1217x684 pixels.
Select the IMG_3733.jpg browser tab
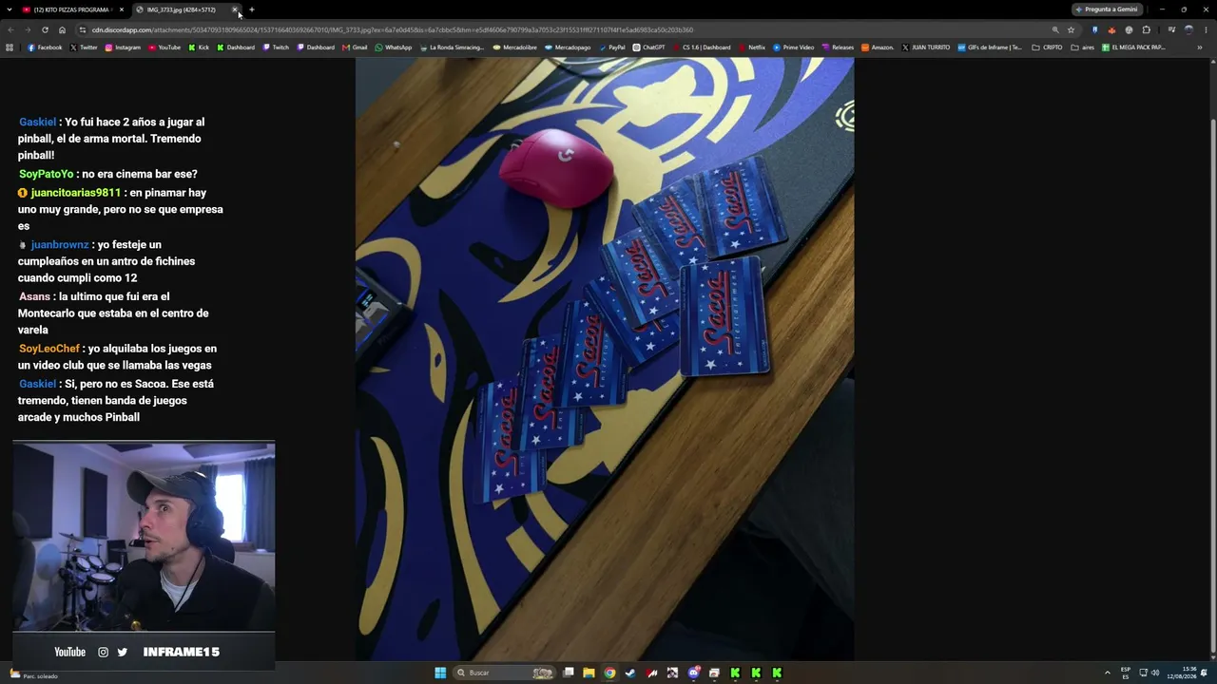click(x=185, y=9)
